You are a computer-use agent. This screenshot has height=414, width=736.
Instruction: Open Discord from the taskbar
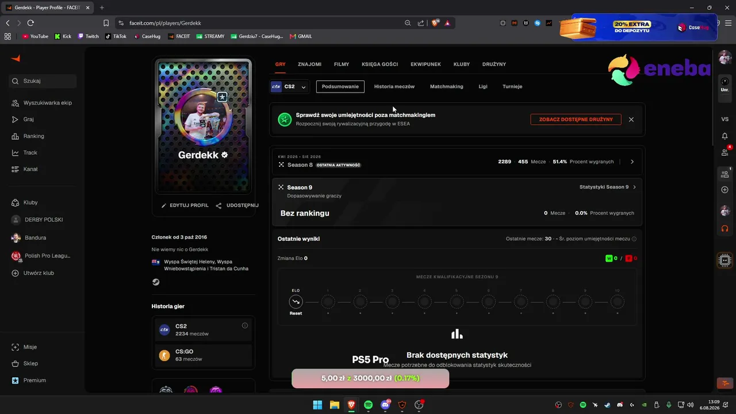[x=385, y=405]
